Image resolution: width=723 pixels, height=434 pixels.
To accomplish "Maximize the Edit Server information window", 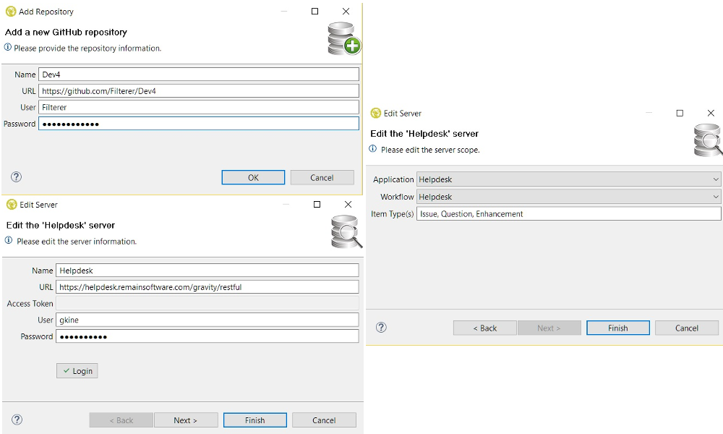I will tap(317, 204).
